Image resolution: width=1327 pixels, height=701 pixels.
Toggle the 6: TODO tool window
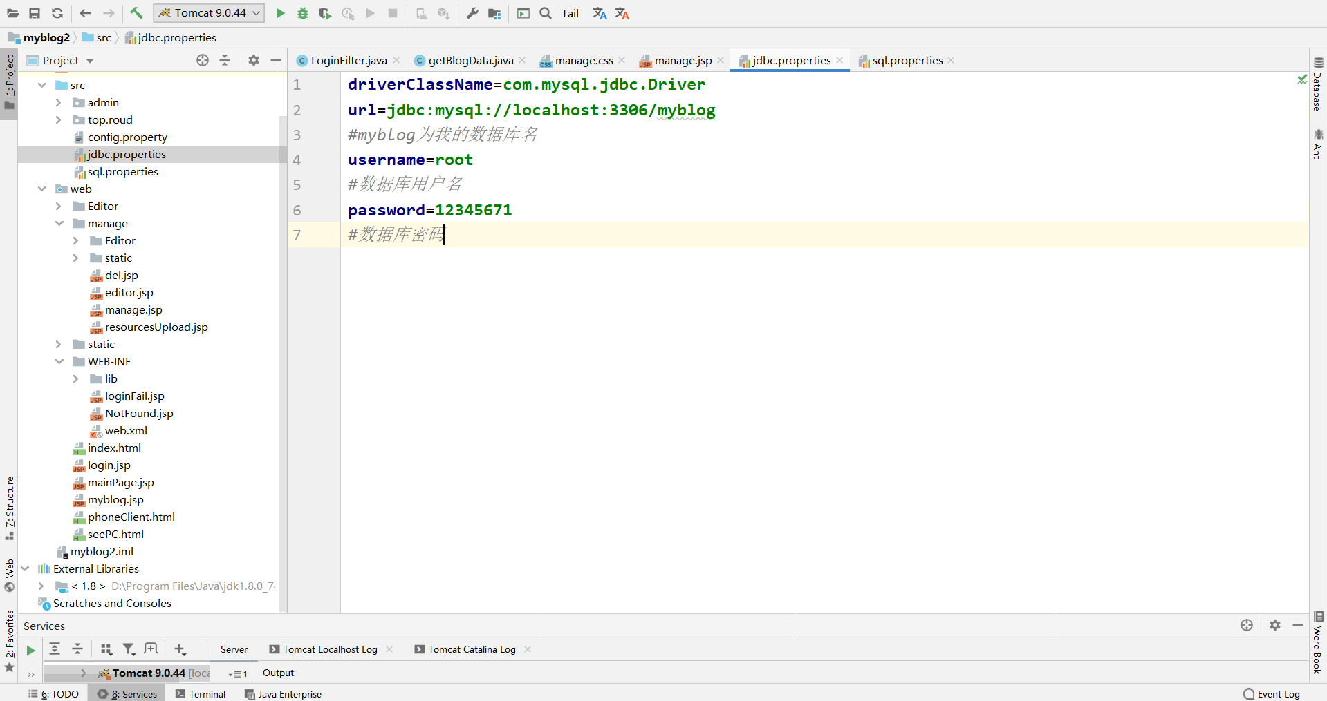54,694
